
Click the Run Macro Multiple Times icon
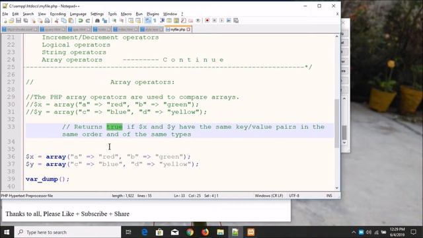coord(229,20)
